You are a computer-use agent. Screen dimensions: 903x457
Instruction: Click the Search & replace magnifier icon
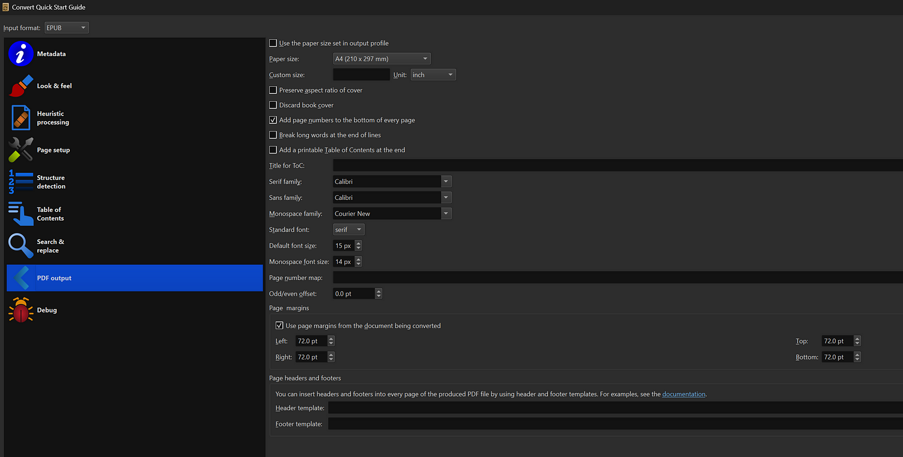click(x=20, y=246)
